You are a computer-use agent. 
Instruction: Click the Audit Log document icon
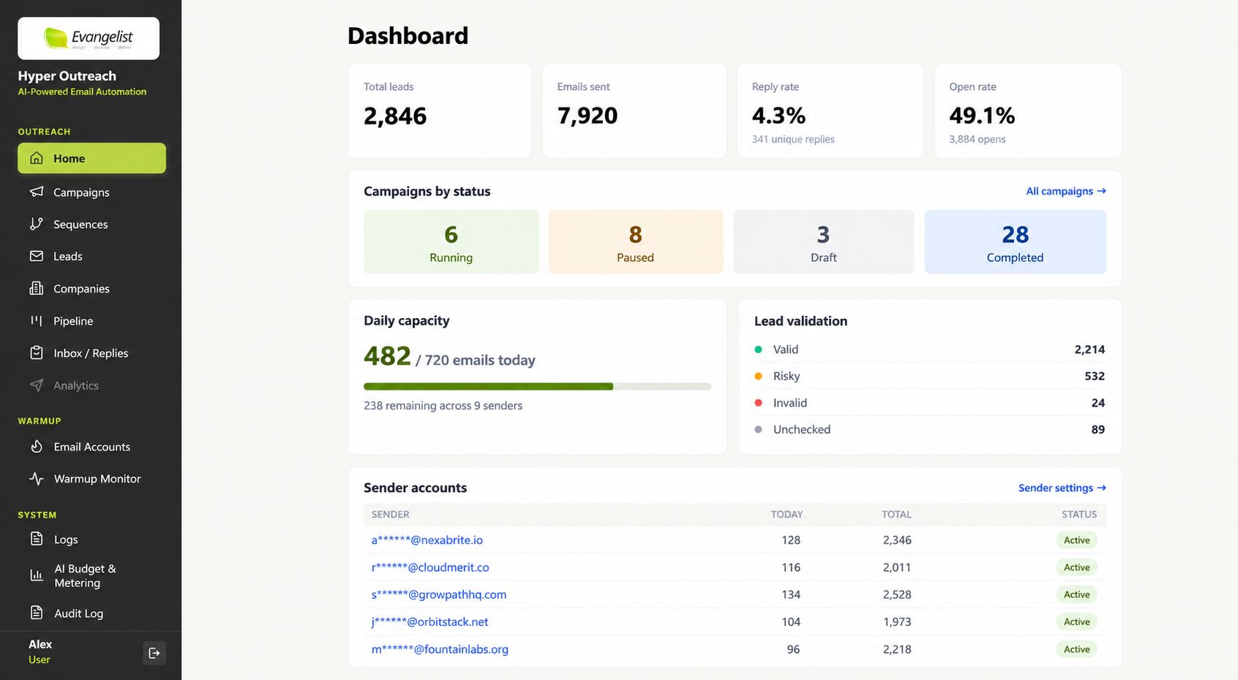37,613
